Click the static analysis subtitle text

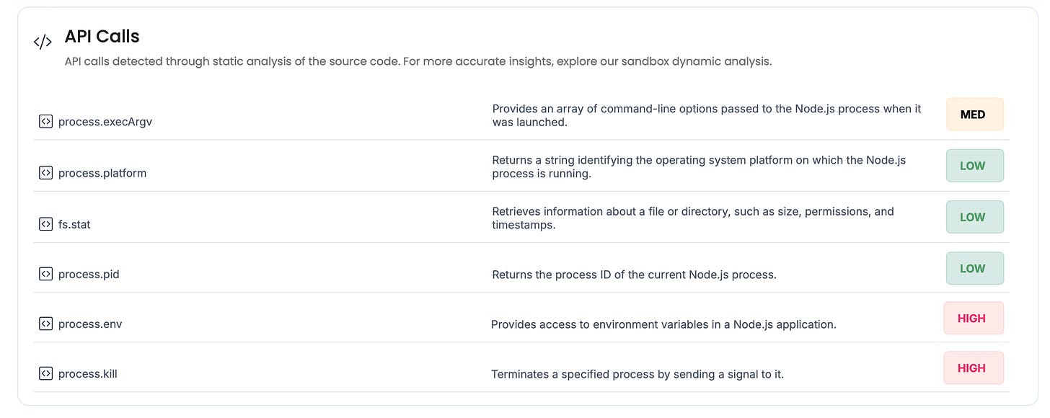[x=418, y=61]
